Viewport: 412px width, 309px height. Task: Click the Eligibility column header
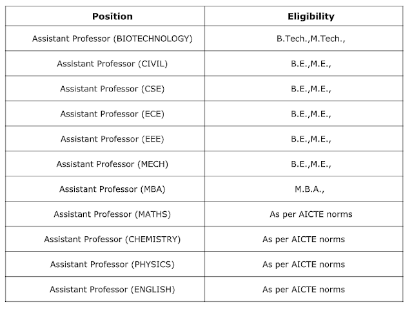304,16
